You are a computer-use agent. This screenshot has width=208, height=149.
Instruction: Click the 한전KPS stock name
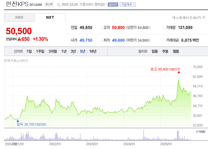[x=17, y=4]
